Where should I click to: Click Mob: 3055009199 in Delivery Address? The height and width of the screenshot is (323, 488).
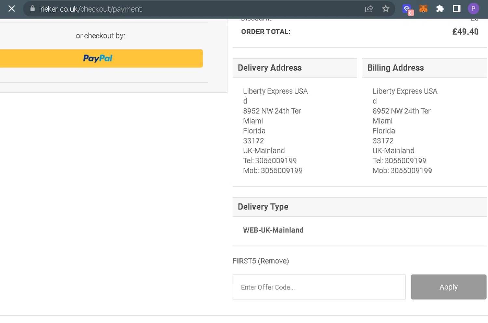pyautogui.click(x=273, y=170)
